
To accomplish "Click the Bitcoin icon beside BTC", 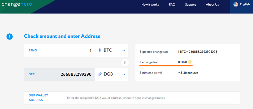I will pyautogui.click(x=100, y=51).
